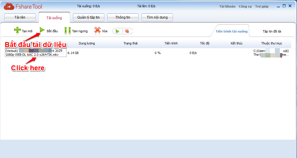The width and height of the screenshot is (297, 158).
Task: Click the Fshare Tool cloud logo
Action: 9,6
